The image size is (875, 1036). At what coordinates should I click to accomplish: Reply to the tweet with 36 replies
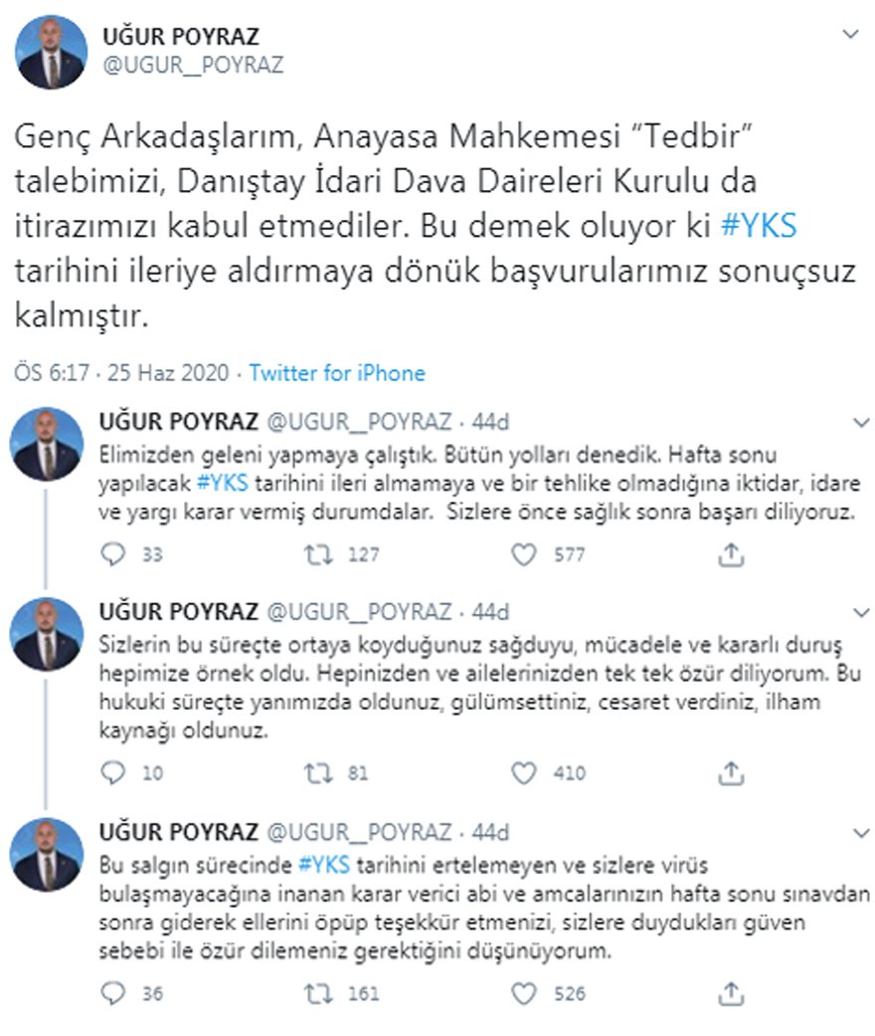[x=115, y=993]
